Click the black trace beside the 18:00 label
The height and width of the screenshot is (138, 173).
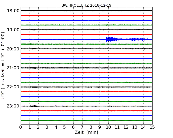[86, 11]
